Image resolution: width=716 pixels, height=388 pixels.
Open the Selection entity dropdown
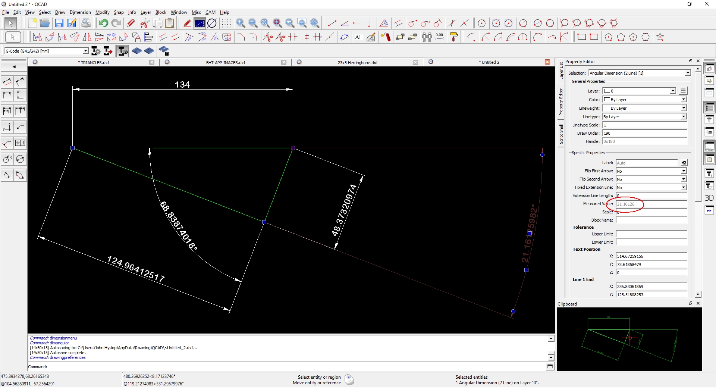pyautogui.click(x=688, y=73)
